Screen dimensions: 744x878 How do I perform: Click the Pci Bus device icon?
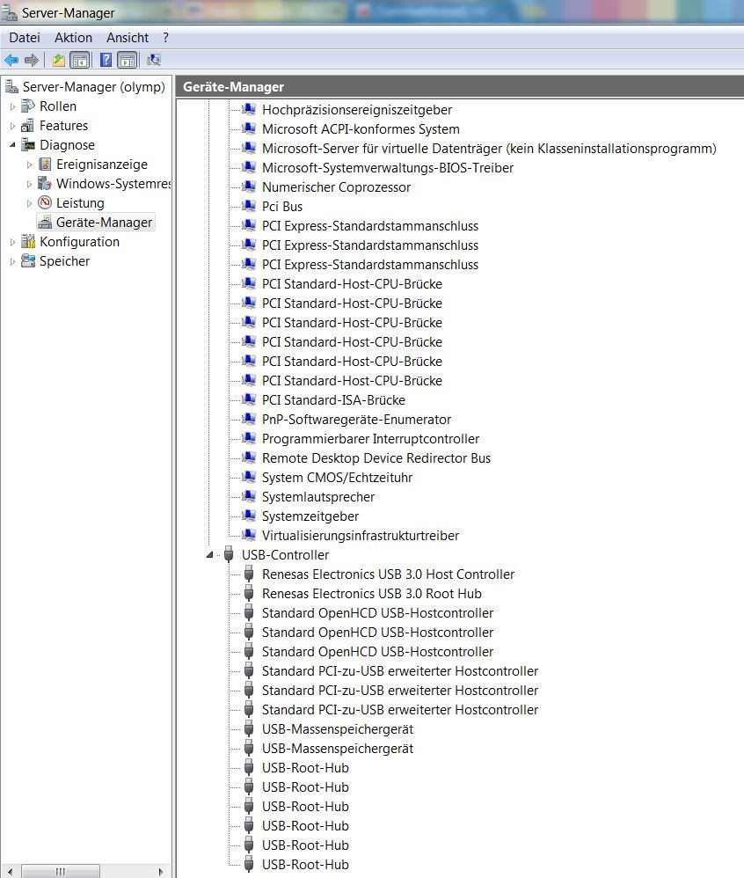point(249,206)
